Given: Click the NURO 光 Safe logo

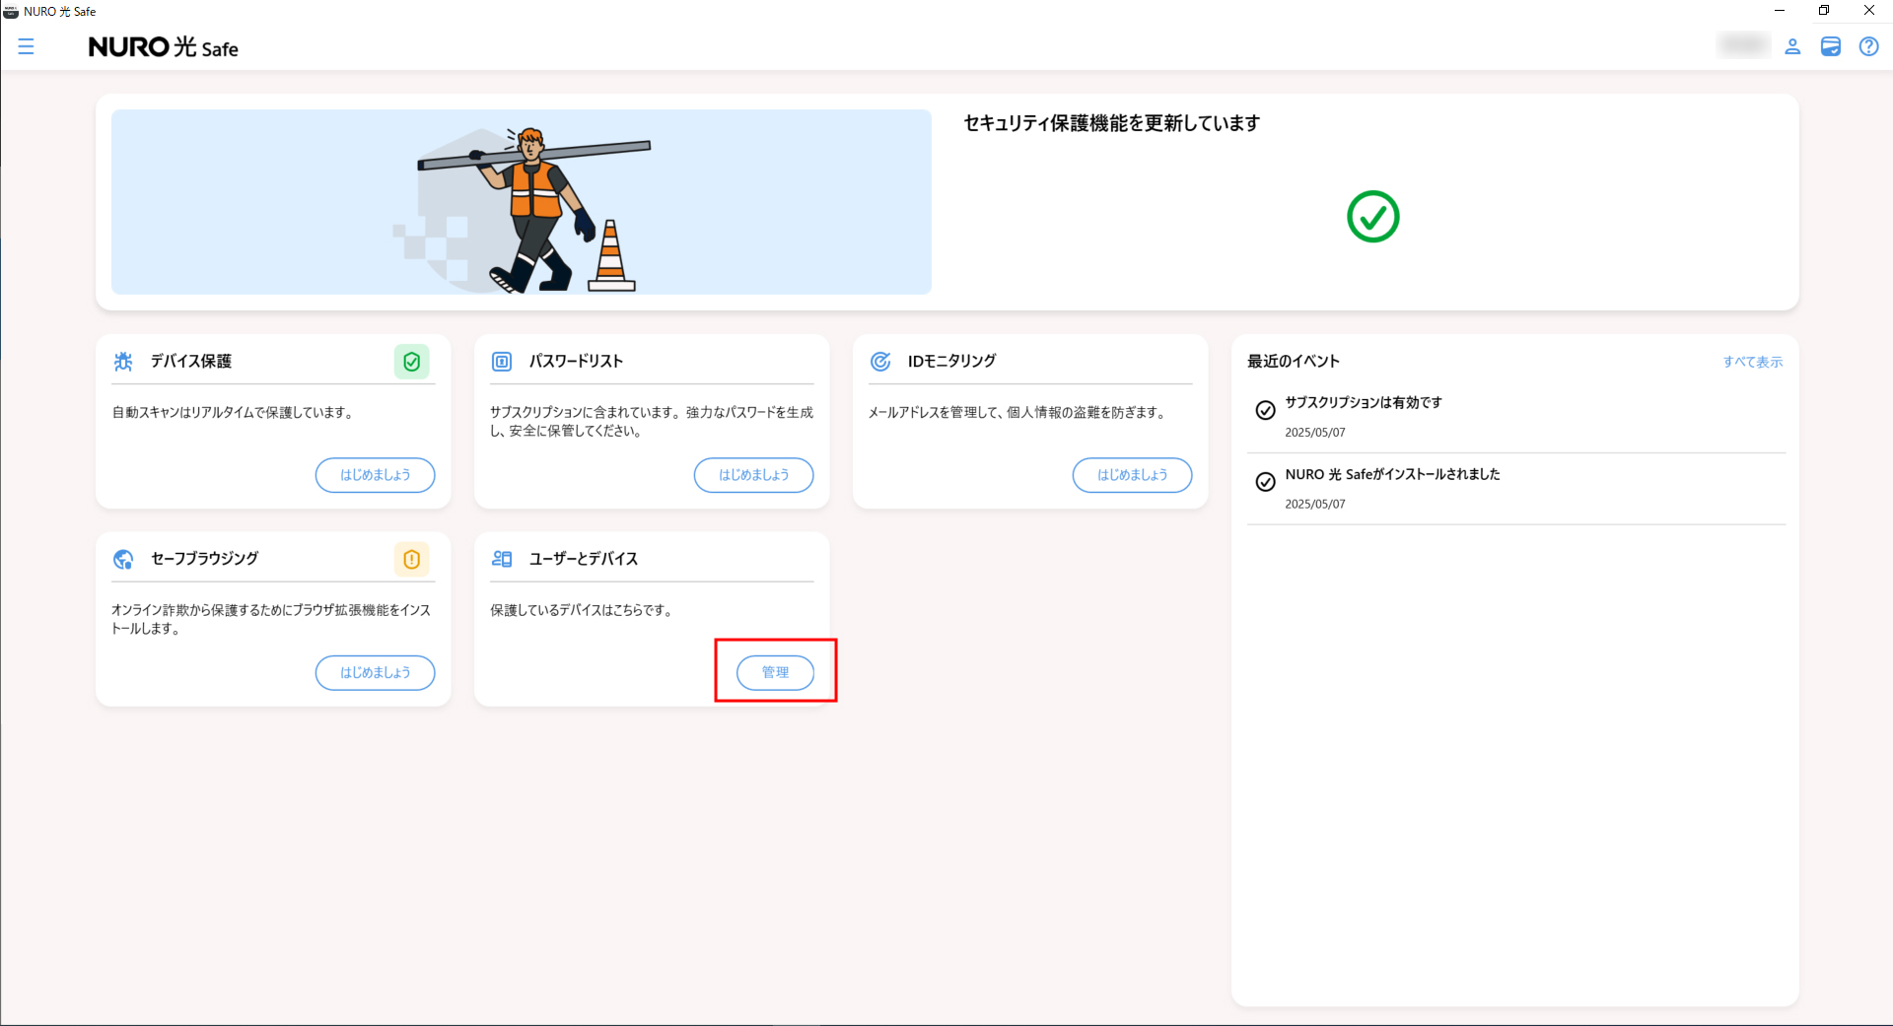Looking at the screenshot, I should pos(164,47).
